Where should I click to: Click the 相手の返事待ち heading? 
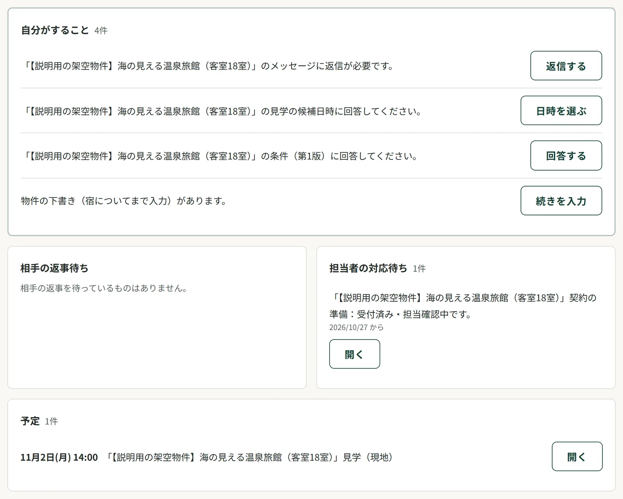55,268
